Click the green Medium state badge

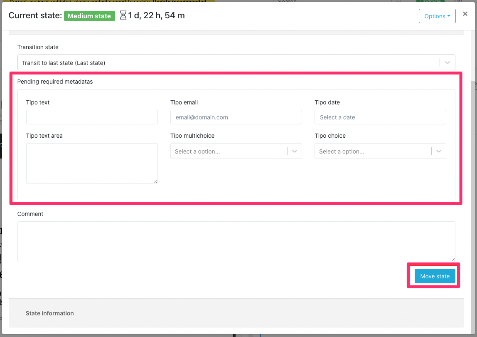pos(89,16)
